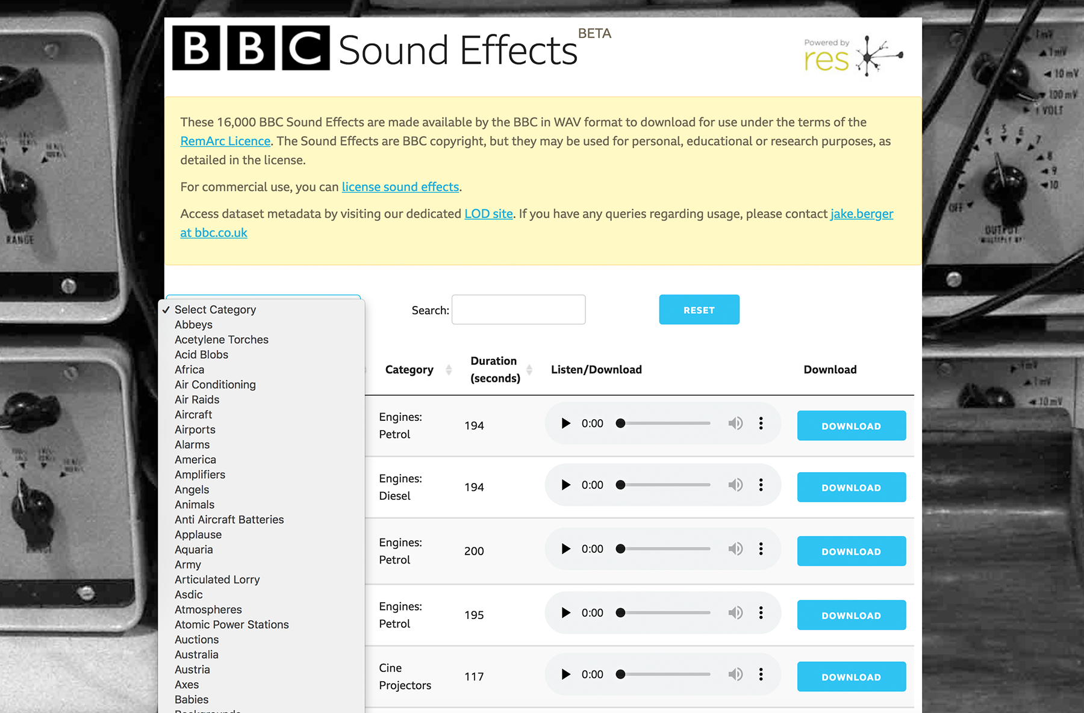Mute the Cine Projectors player
Viewport: 1084px width, 713px height.
click(735, 674)
